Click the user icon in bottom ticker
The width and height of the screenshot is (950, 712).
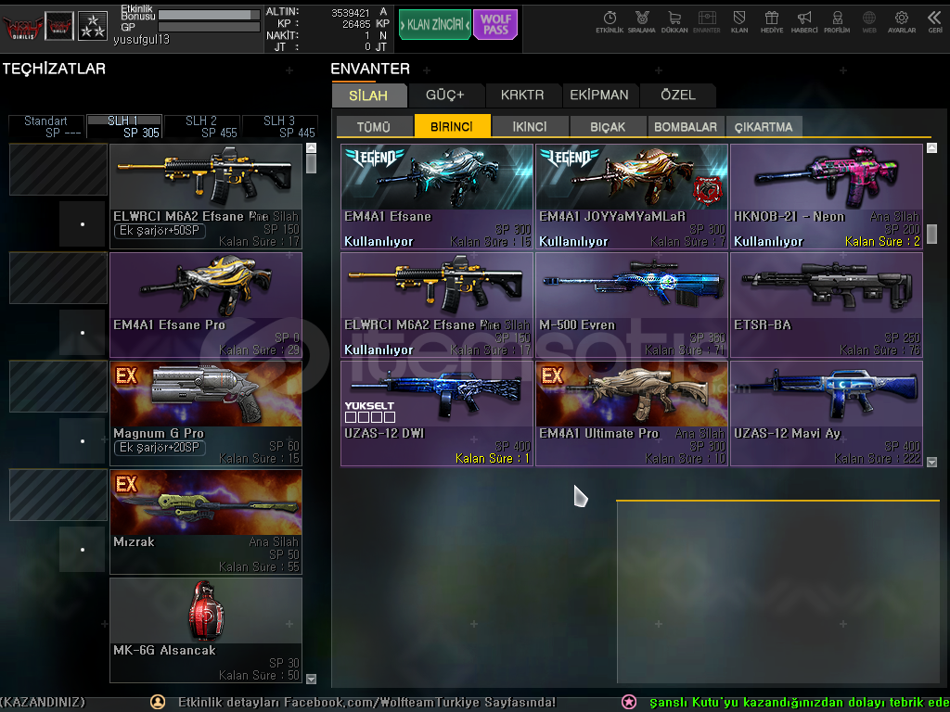[158, 702]
